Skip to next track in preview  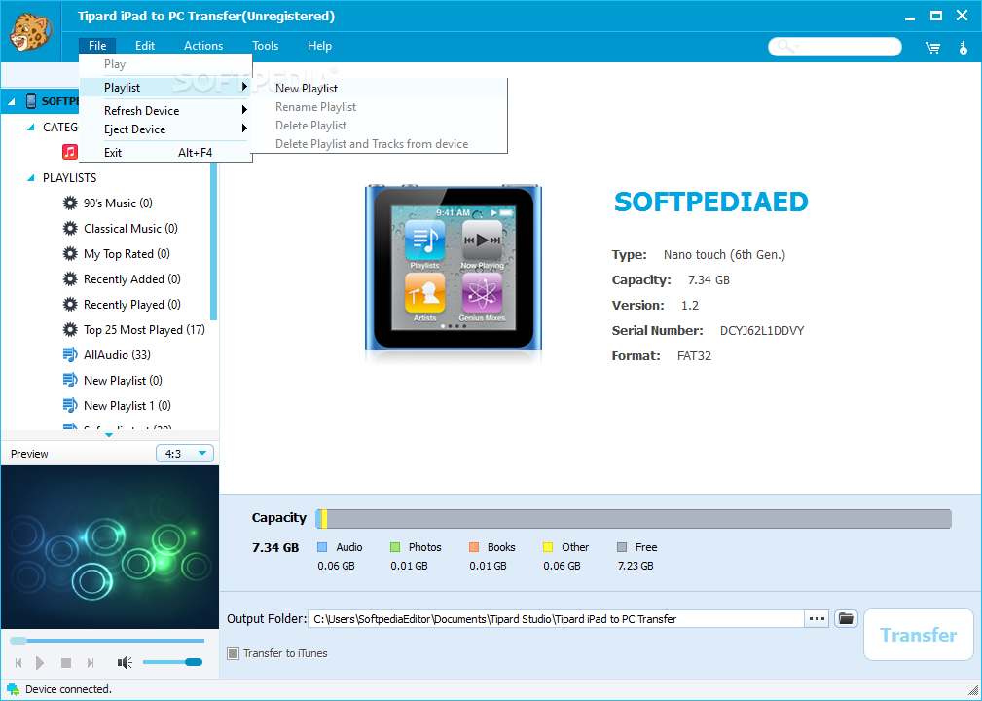point(91,662)
